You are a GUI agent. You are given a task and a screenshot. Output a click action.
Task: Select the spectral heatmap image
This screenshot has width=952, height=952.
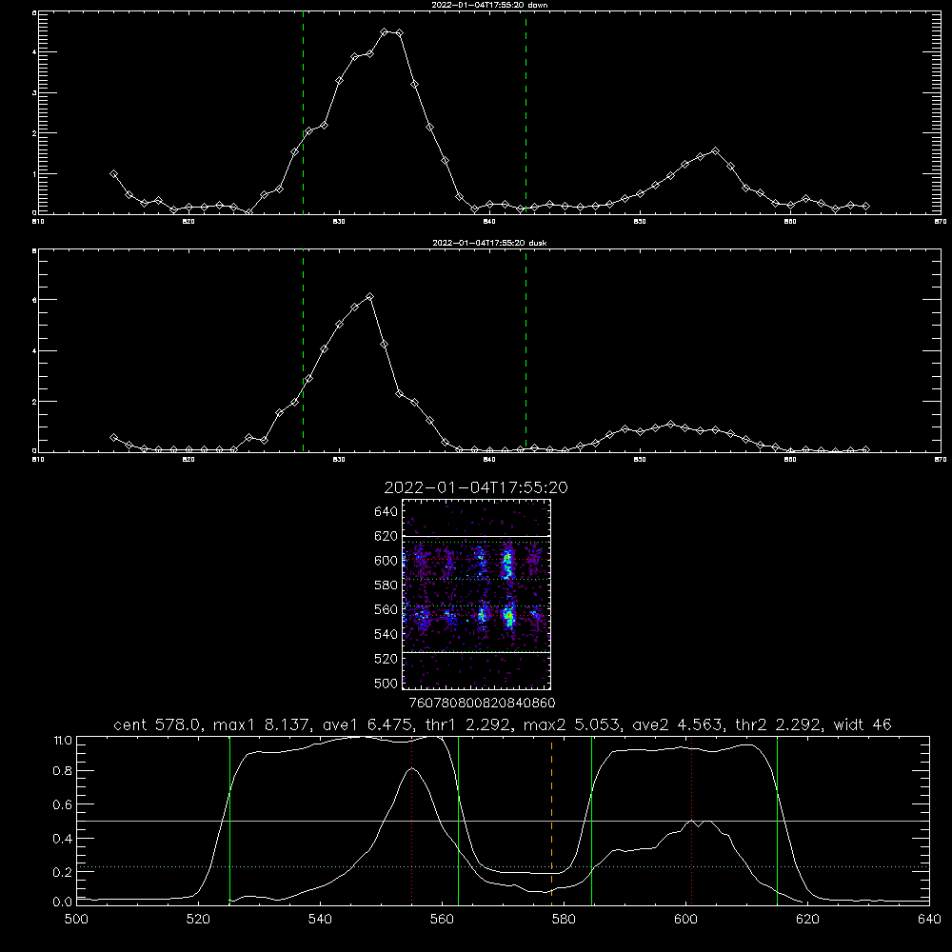coord(477,594)
